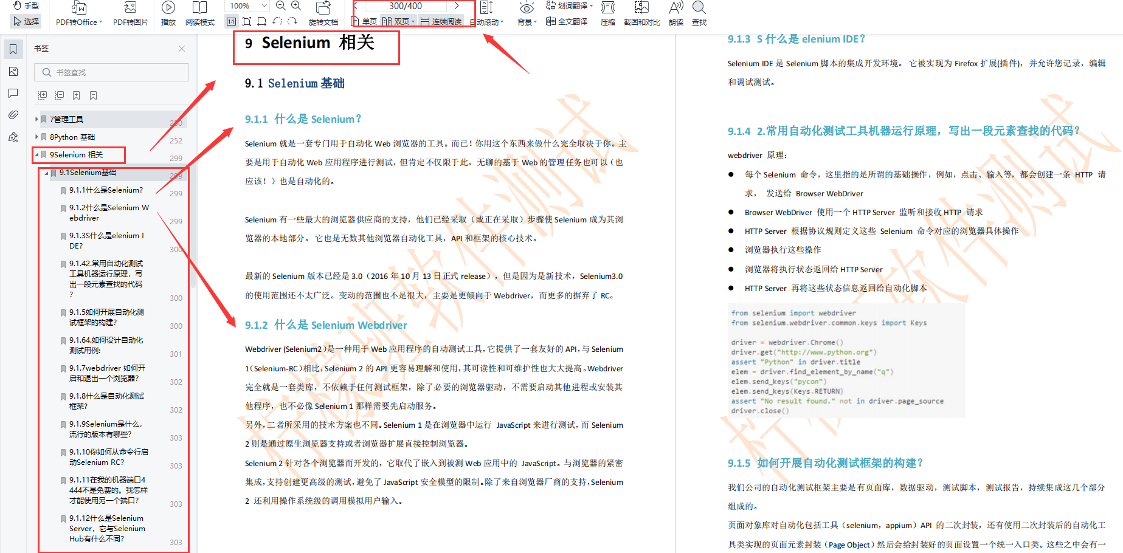1123x553 pixels.
Task: Open bookmark 9.1.7webdriver 如何开启和退出一个浏览器
Action: tap(107, 373)
